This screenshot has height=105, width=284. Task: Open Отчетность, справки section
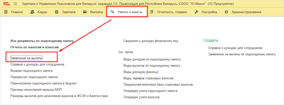172,12
